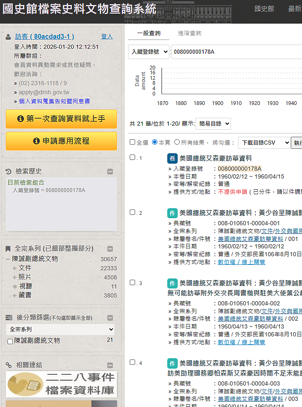302x407 pixels.
Task: Open 數位檔 / 線上閱覽 link for item 001
Action: click(x=241, y=262)
